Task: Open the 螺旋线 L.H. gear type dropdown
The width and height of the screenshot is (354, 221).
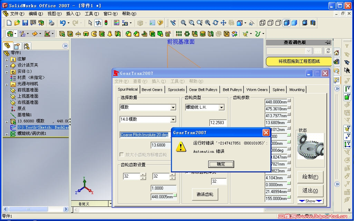Action: [221, 108]
